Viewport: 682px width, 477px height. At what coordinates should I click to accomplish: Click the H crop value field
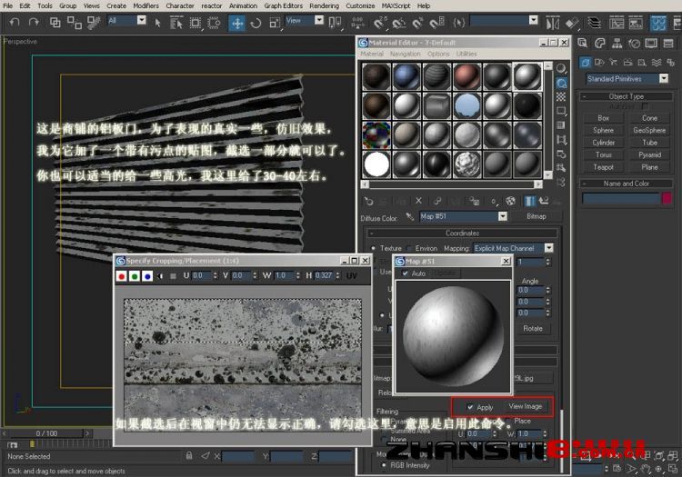coord(324,276)
